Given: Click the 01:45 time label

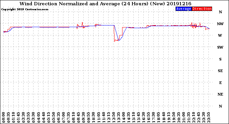Looking at the screenshot, I should pos(19,117).
